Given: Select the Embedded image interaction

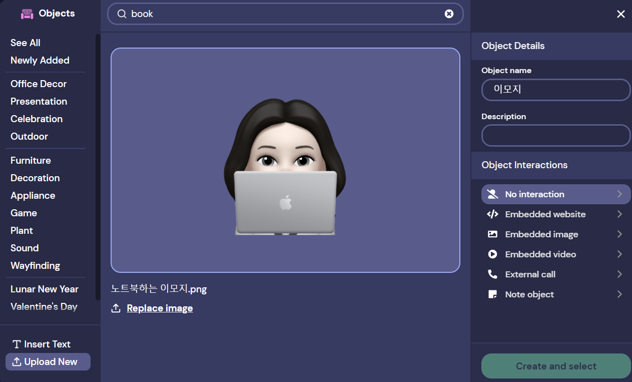Looking at the screenshot, I should 556,234.
